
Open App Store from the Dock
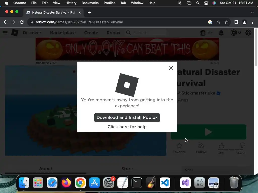point(94,183)
